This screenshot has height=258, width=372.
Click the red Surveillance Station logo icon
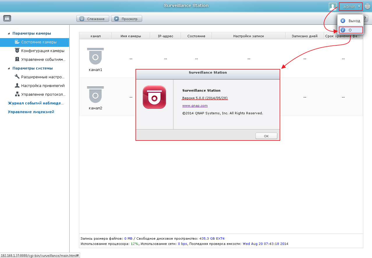tap(154, 97)
